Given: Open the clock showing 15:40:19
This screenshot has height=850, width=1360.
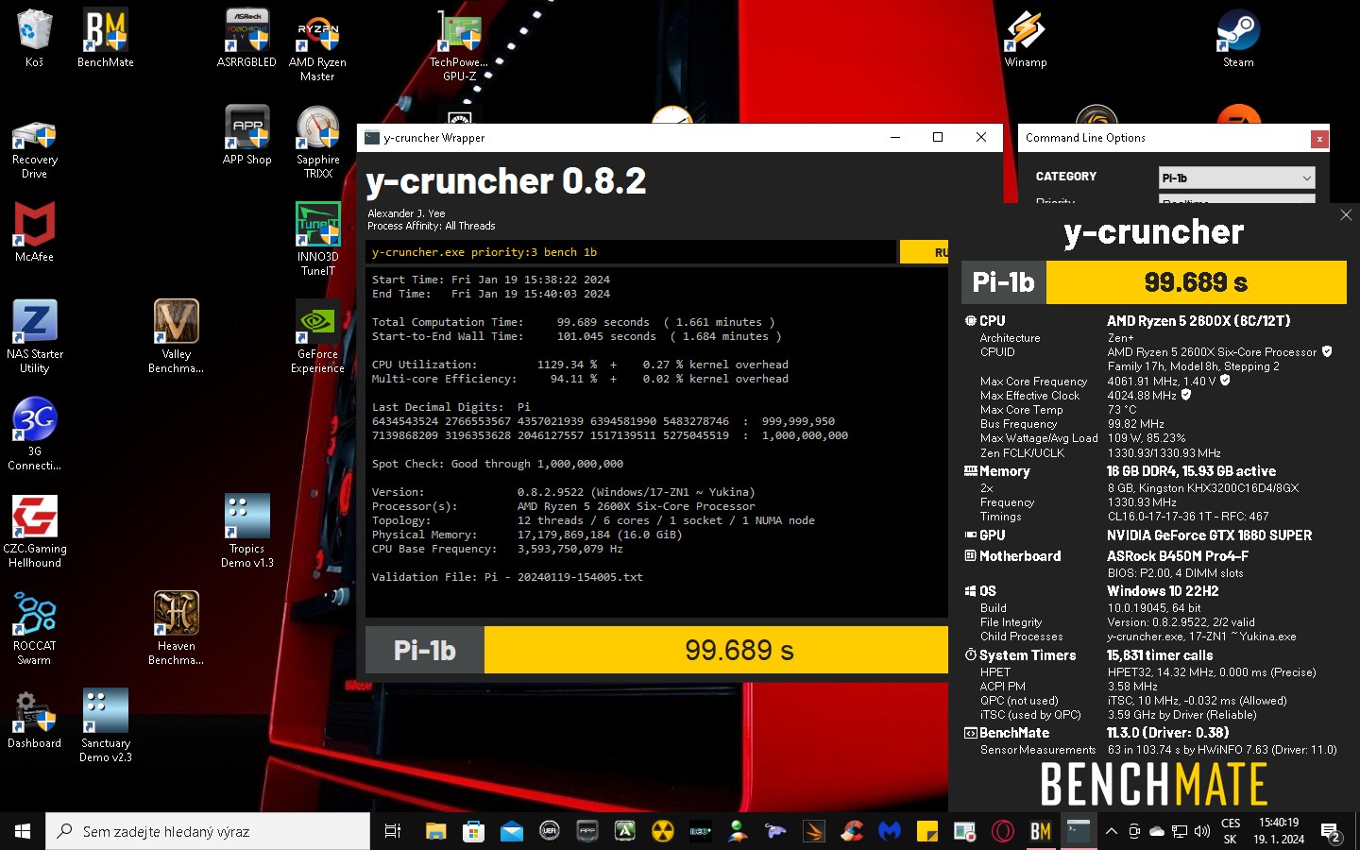Looking at the screenshot, I should click(1279, 831).
